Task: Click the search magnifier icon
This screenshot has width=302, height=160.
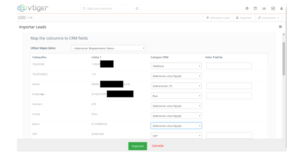Action: tap(84, 9)
